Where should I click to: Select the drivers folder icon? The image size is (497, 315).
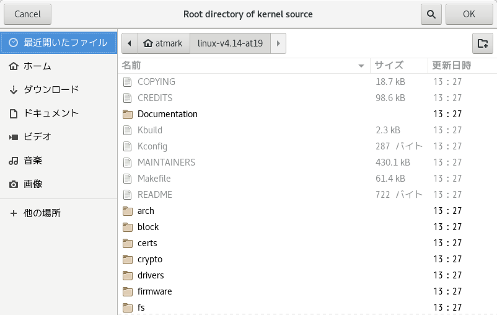128,275
